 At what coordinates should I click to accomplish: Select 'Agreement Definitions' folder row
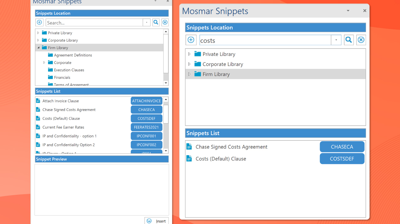pos(99,55)
